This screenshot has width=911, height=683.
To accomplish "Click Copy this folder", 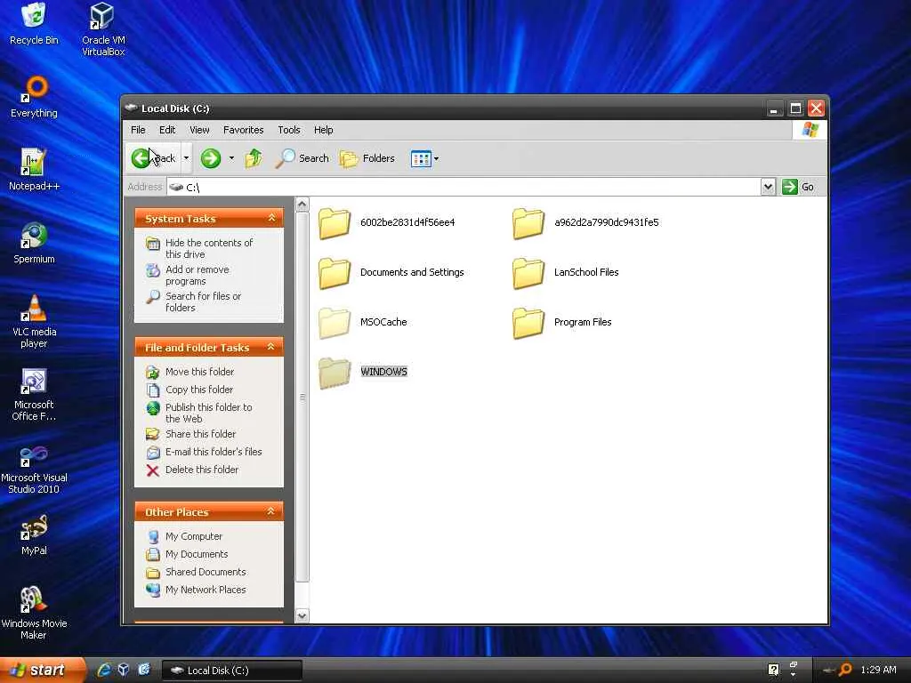I will [189, 390].
